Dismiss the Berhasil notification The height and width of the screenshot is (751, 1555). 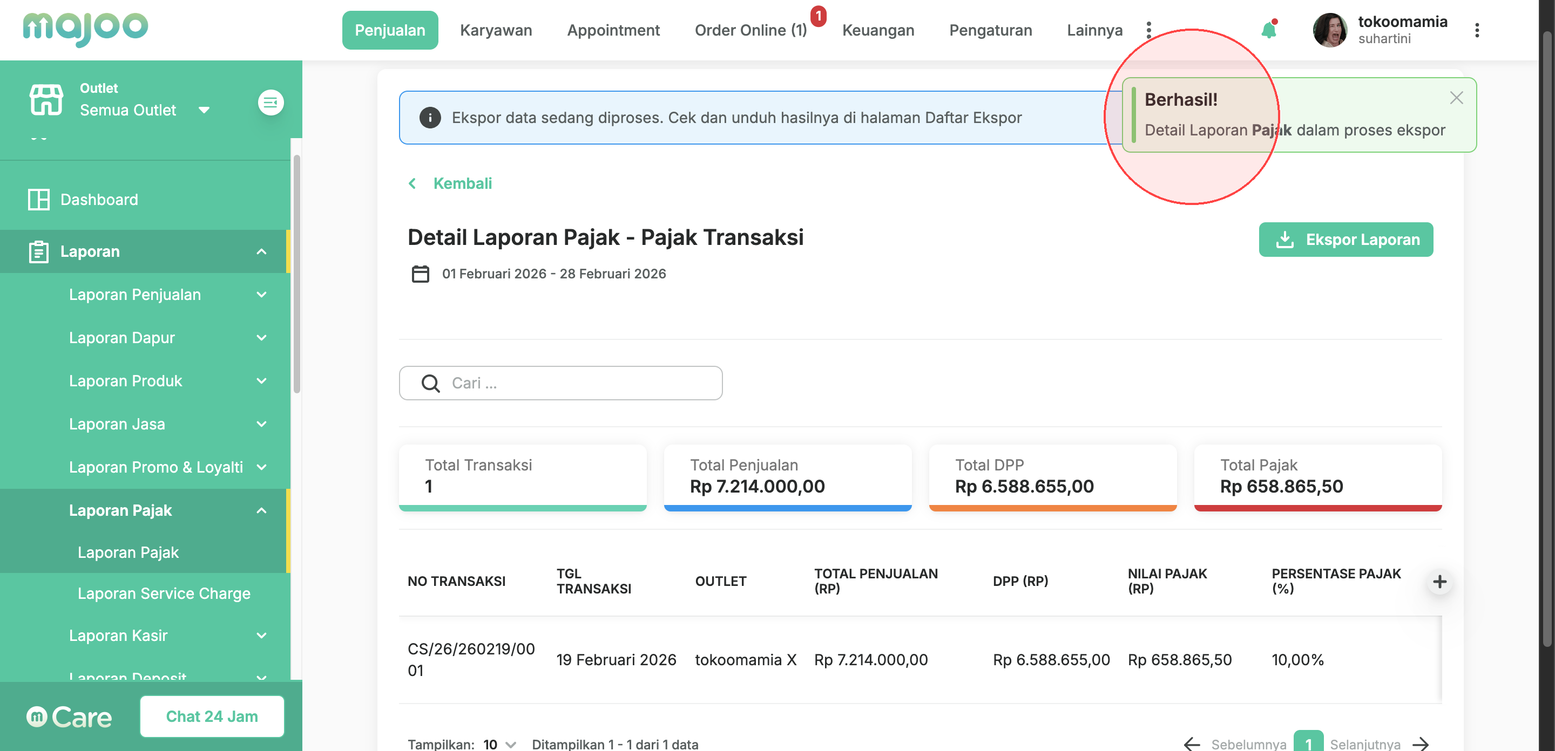[1456, 98]
